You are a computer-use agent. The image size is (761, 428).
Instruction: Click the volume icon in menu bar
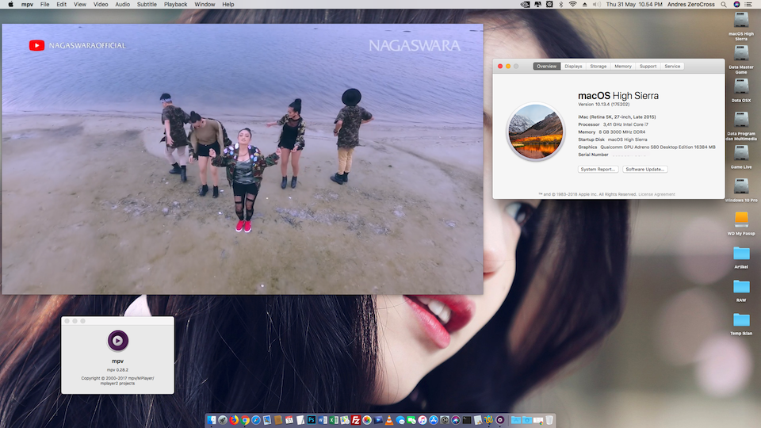click(x=597, y=5)
